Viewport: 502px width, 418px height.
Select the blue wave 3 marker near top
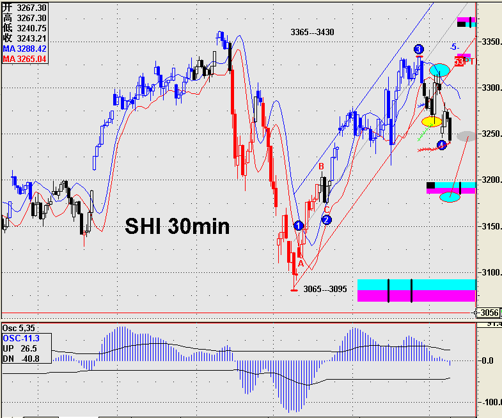pyautogui.click(x=418, y=49)
